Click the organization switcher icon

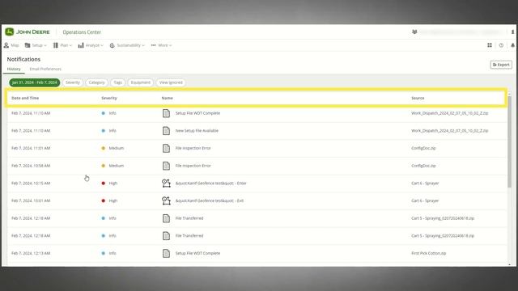coord(414,32)
